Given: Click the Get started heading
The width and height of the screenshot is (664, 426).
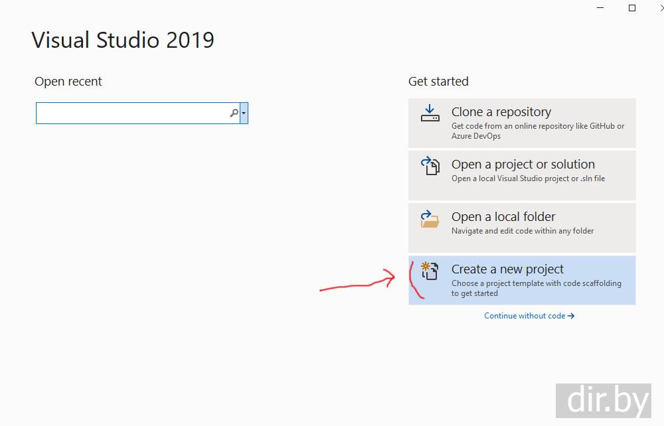Looking at the screenshot, I should (x=438, y=82).
